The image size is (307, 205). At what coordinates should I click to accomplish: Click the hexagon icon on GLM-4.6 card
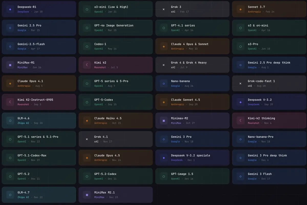click(10, 120)
